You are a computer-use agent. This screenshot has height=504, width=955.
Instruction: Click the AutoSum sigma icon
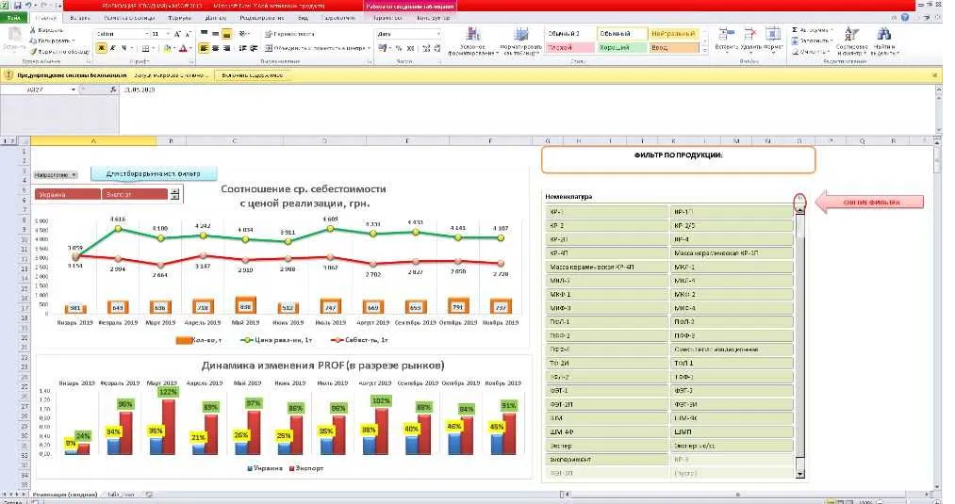(796, 30)
